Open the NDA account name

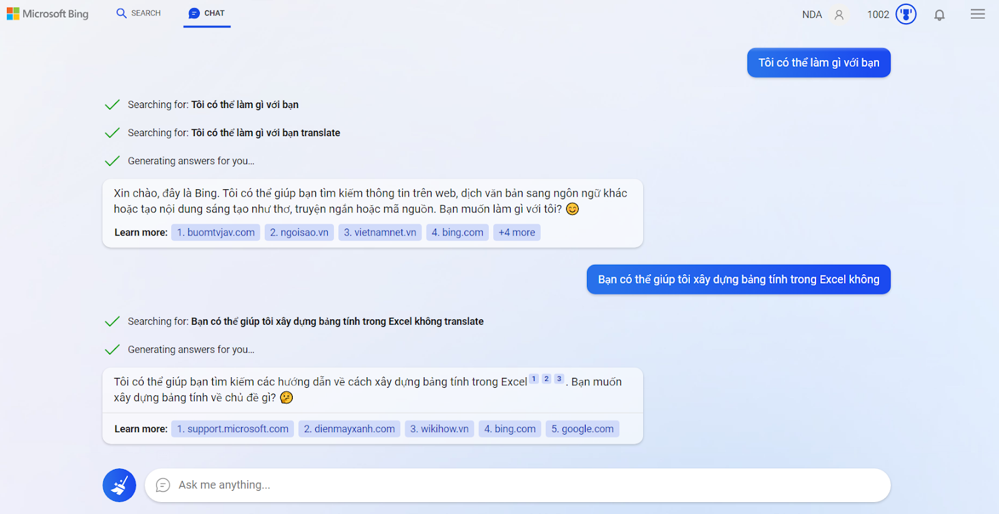coord(812,14)
